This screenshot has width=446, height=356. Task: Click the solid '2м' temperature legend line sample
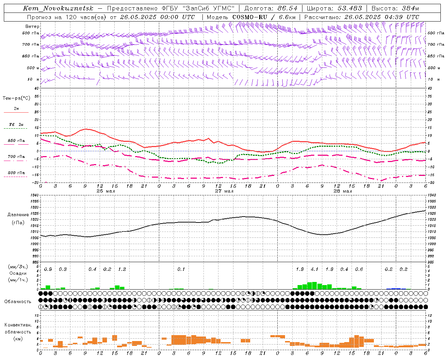16,113
